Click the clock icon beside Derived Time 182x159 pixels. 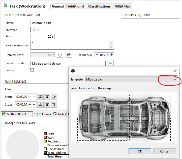[x=60, y=55]
